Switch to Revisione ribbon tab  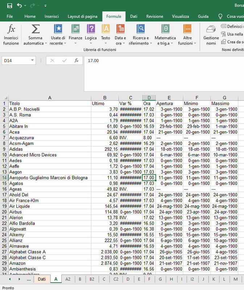click(x=155, y=16)
